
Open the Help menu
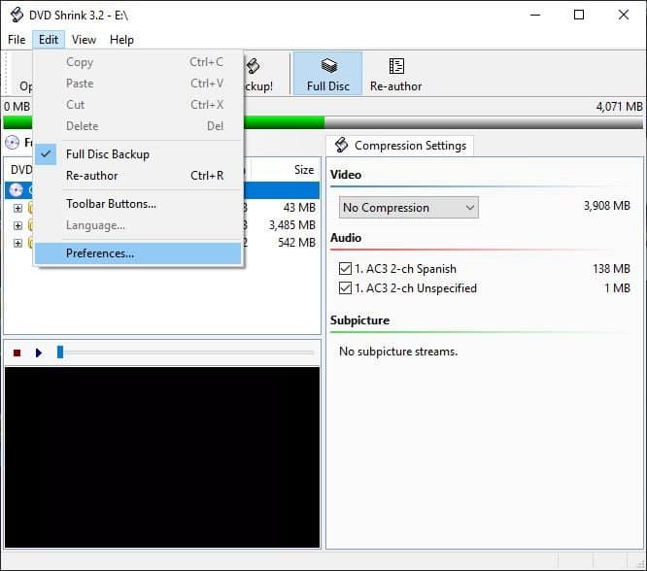pyautogui.click(x=121, y=40)
